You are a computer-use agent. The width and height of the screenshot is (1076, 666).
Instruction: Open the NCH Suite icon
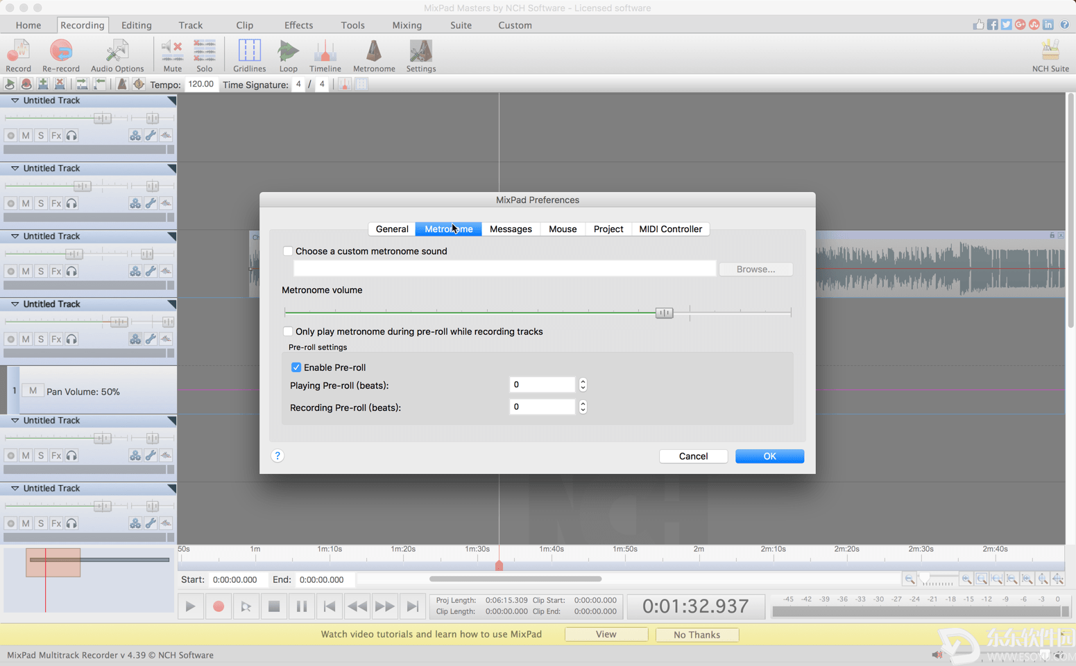click(x=1050, y=55)
